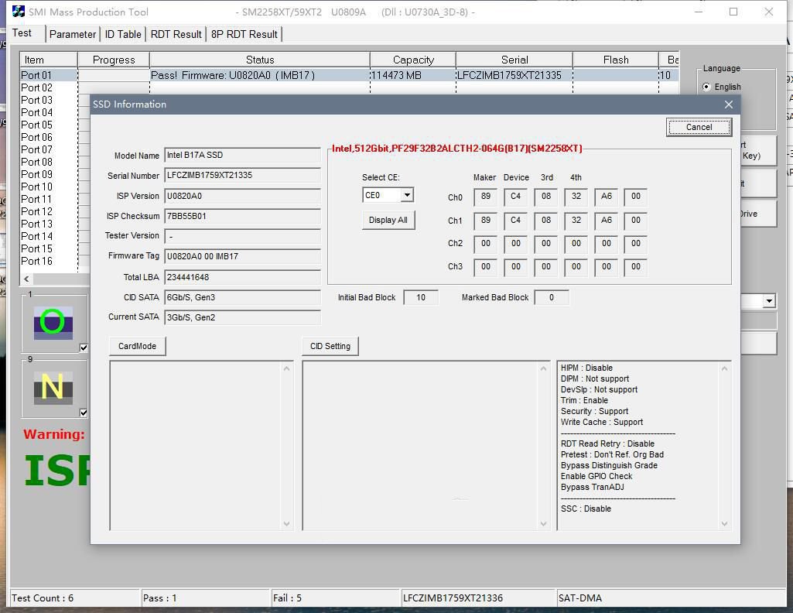This screenshot has height=613, width=793.
Task: Click the ISP Version field
Action: [243, 197]
